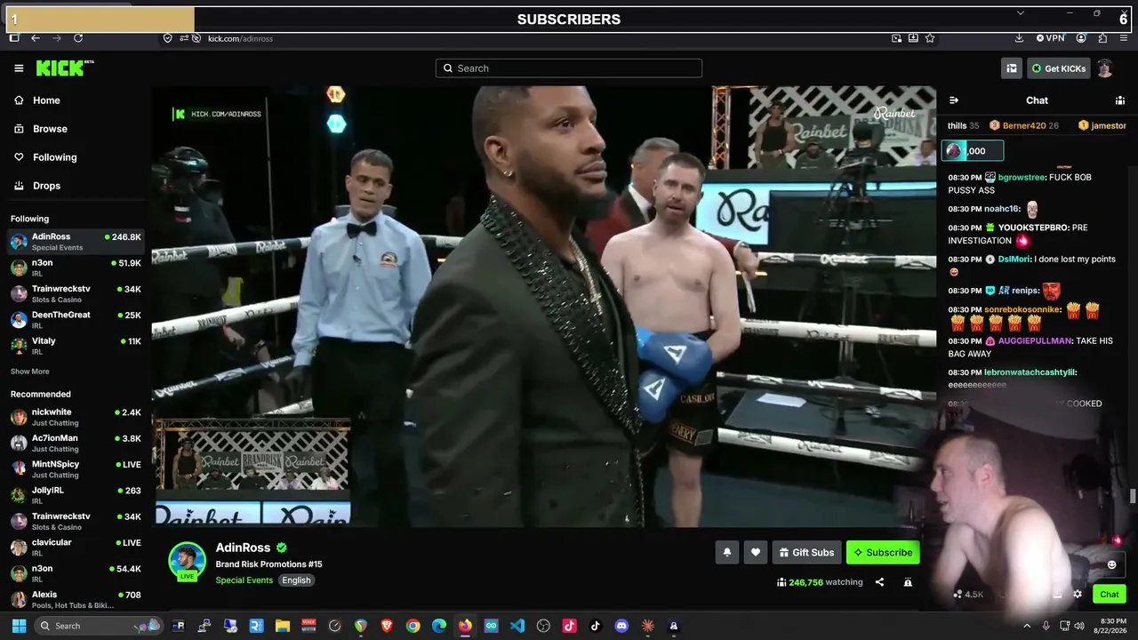
Task: Expand Following list with Show More
Action: pyautogui.click(x=30, y=372)
